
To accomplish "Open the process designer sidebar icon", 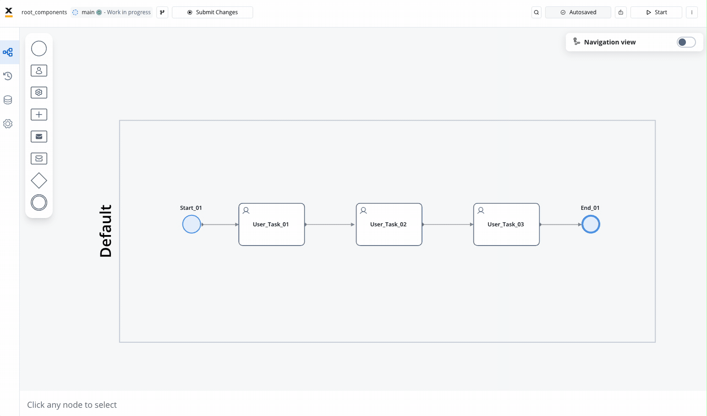I will pyautogui.click(x=8, y=52).
